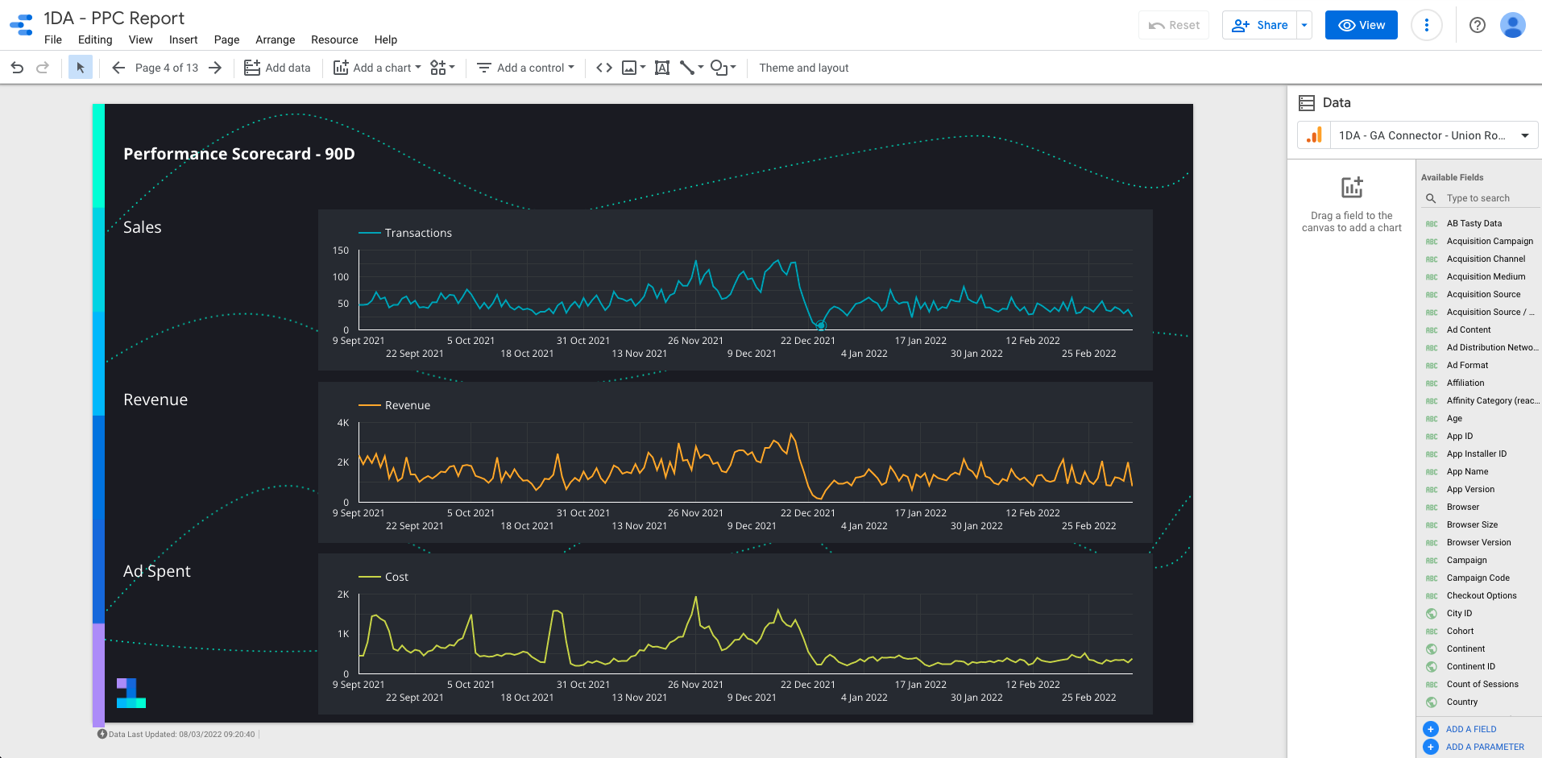
Task: Click ADD A PARAMETER link
Action: click(x=1485, y=747)
